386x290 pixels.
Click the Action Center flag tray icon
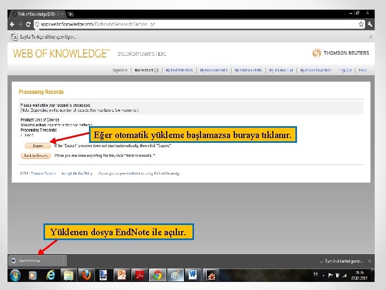point(331,275)
